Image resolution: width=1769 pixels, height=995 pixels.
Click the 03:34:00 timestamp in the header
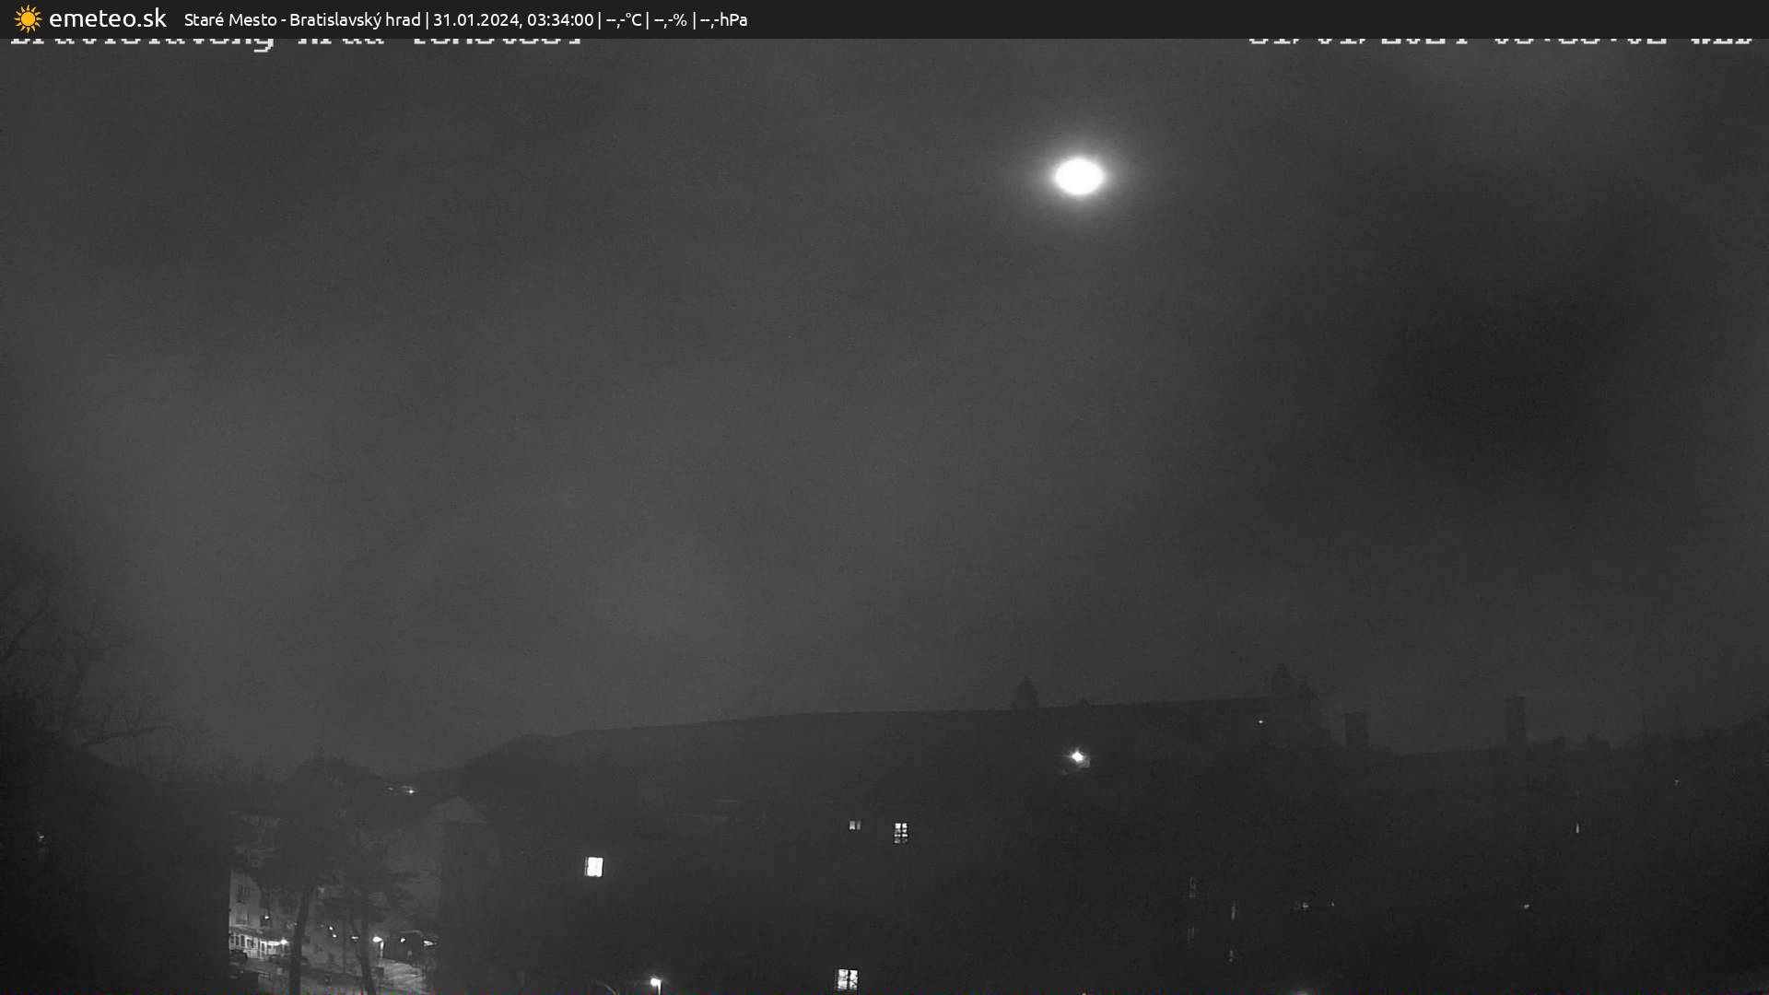(560, 20)
